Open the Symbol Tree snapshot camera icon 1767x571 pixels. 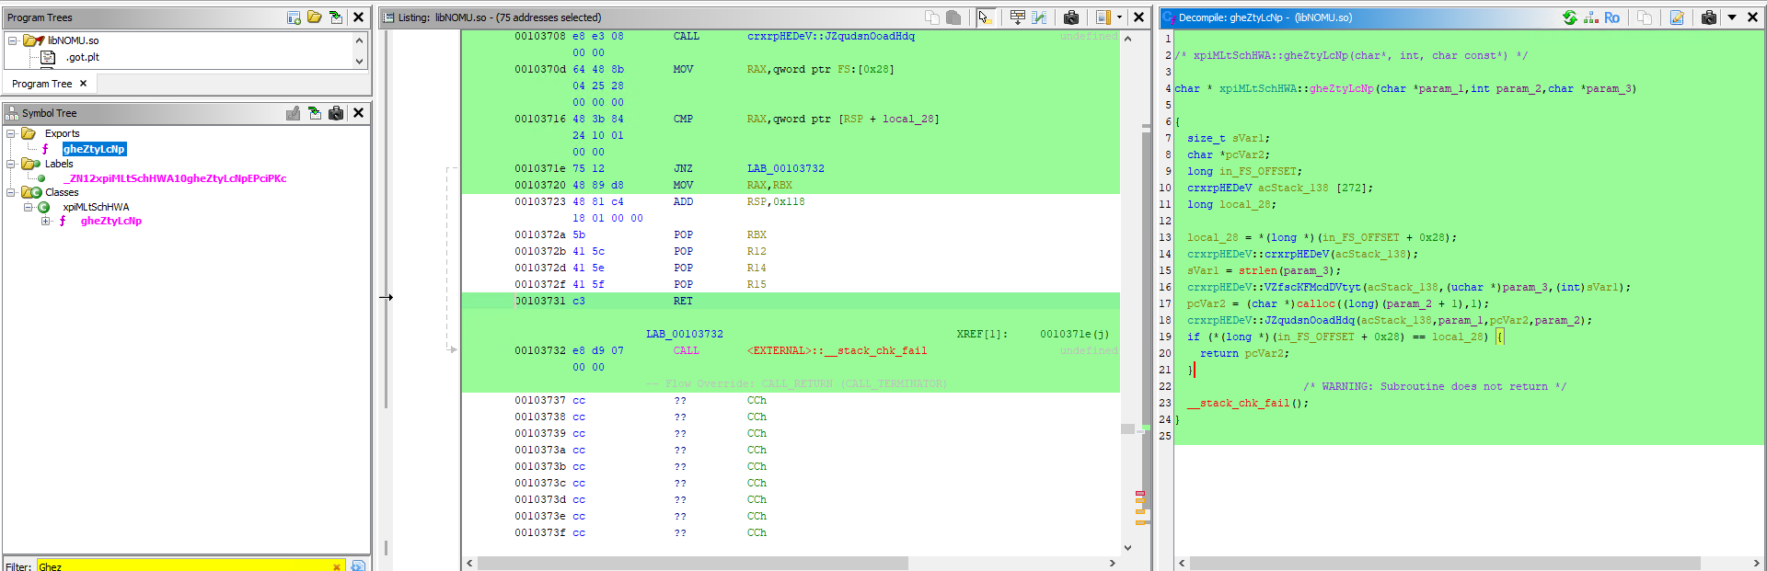pos(336,113)
